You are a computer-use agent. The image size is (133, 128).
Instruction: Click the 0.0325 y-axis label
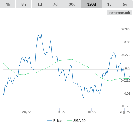tap(125, 29)
